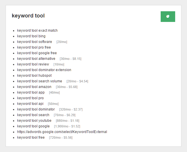The image size is (187, 152).
Task: Select the "keyword tool bing" suggestion
Action: click(31, 36)
